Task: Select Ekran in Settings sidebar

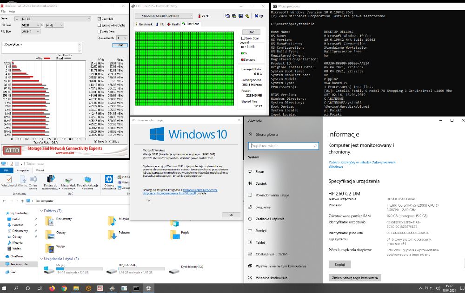Action: coord(260,171)
